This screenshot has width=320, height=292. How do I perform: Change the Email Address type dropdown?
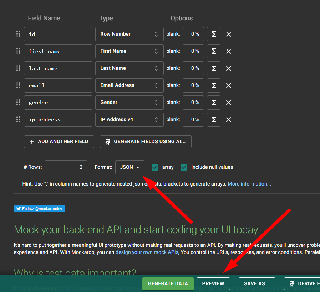[x=129, y=85]
